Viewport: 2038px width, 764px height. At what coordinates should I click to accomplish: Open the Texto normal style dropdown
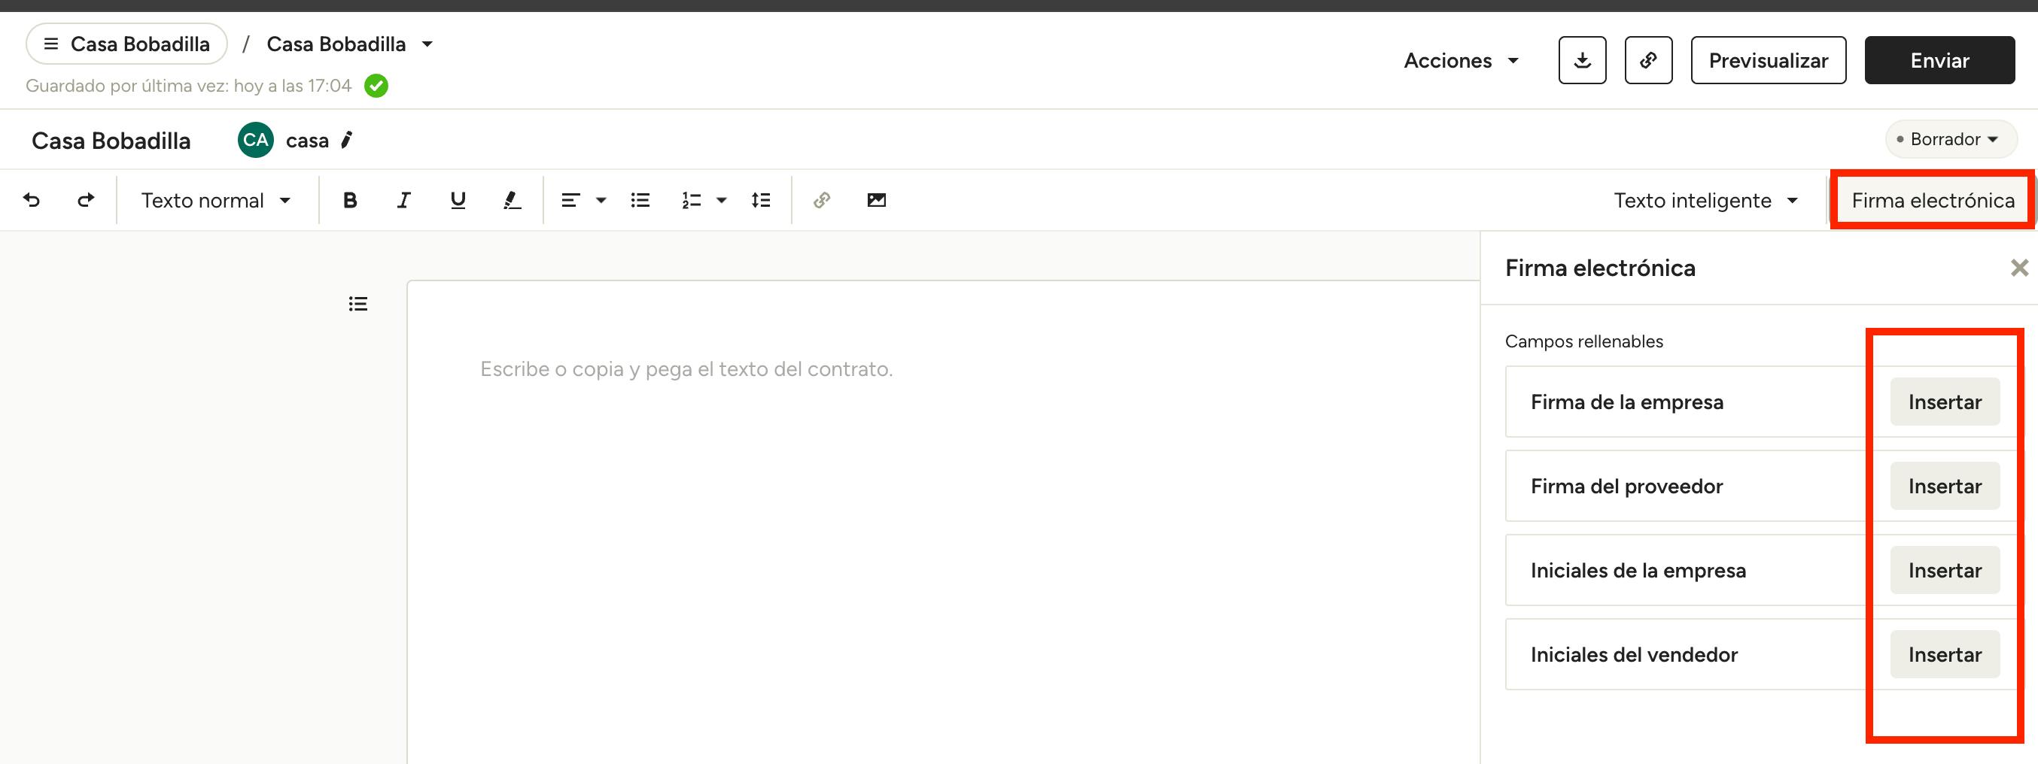pyautogui.click(x=216, y=200)
